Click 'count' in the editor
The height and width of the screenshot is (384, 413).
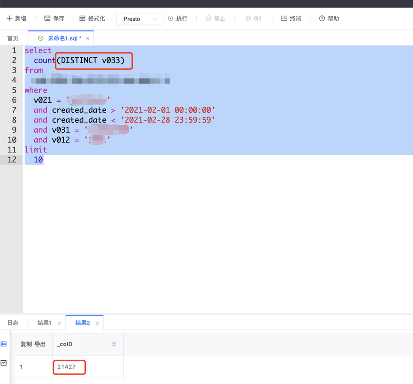(x=44, y=60)
